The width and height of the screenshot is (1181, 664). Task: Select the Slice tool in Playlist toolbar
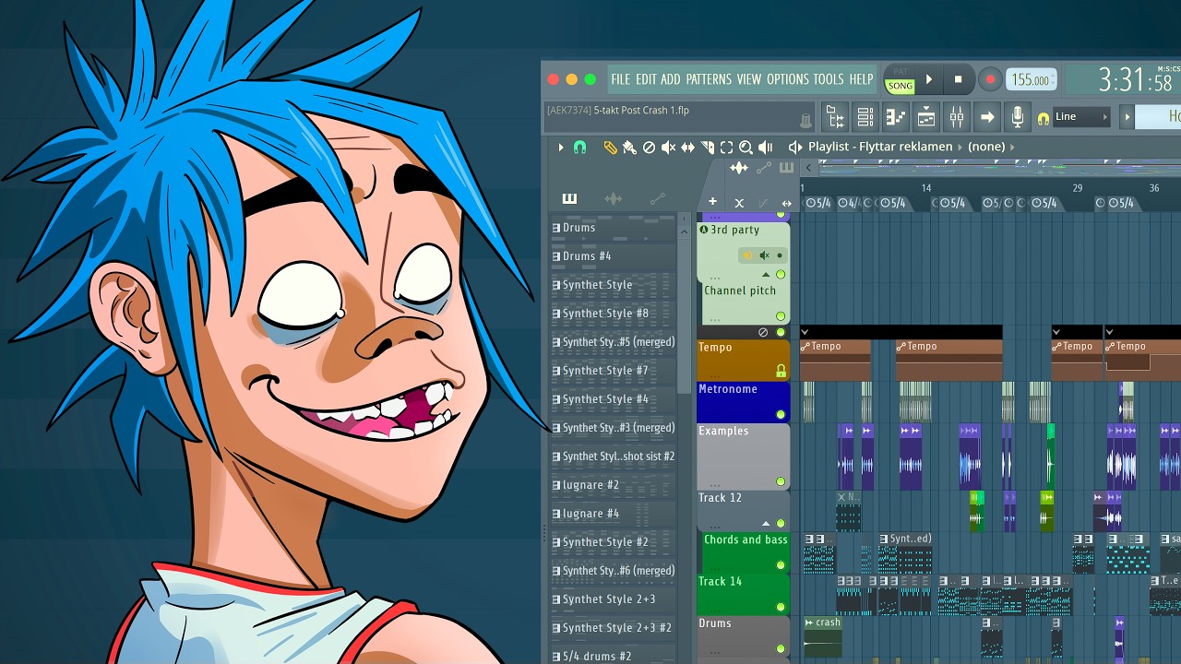(x=707, y=147)
